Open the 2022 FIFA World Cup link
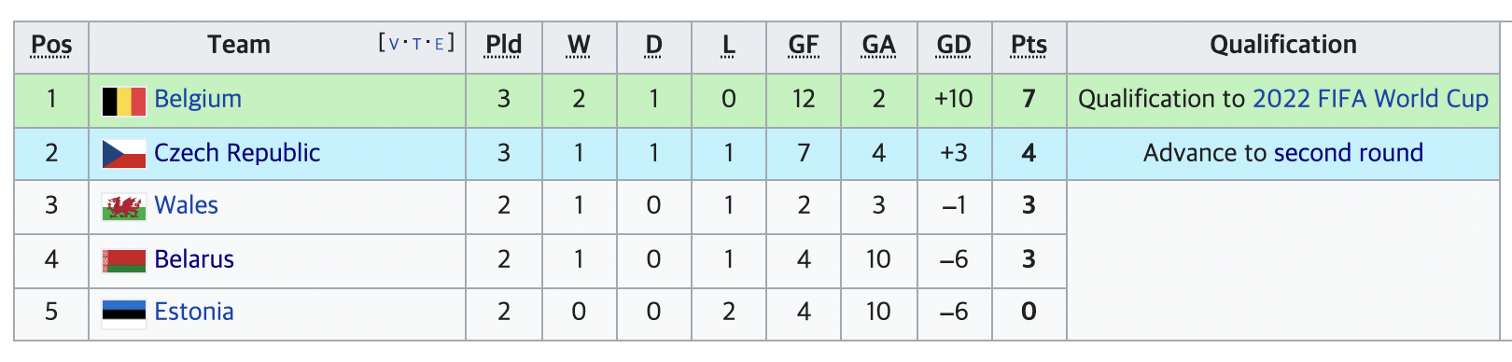This screenshot has width=1512, height=362. pos(1370,99)
